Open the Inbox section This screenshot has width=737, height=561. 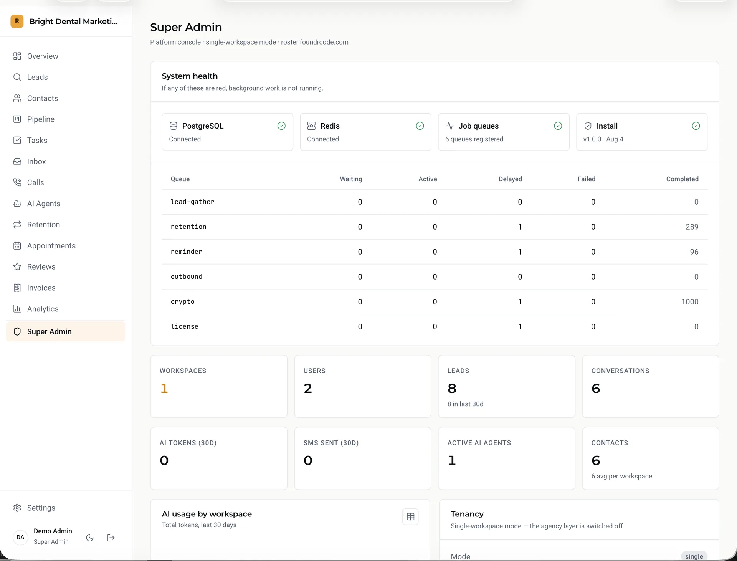coord(66,161)
